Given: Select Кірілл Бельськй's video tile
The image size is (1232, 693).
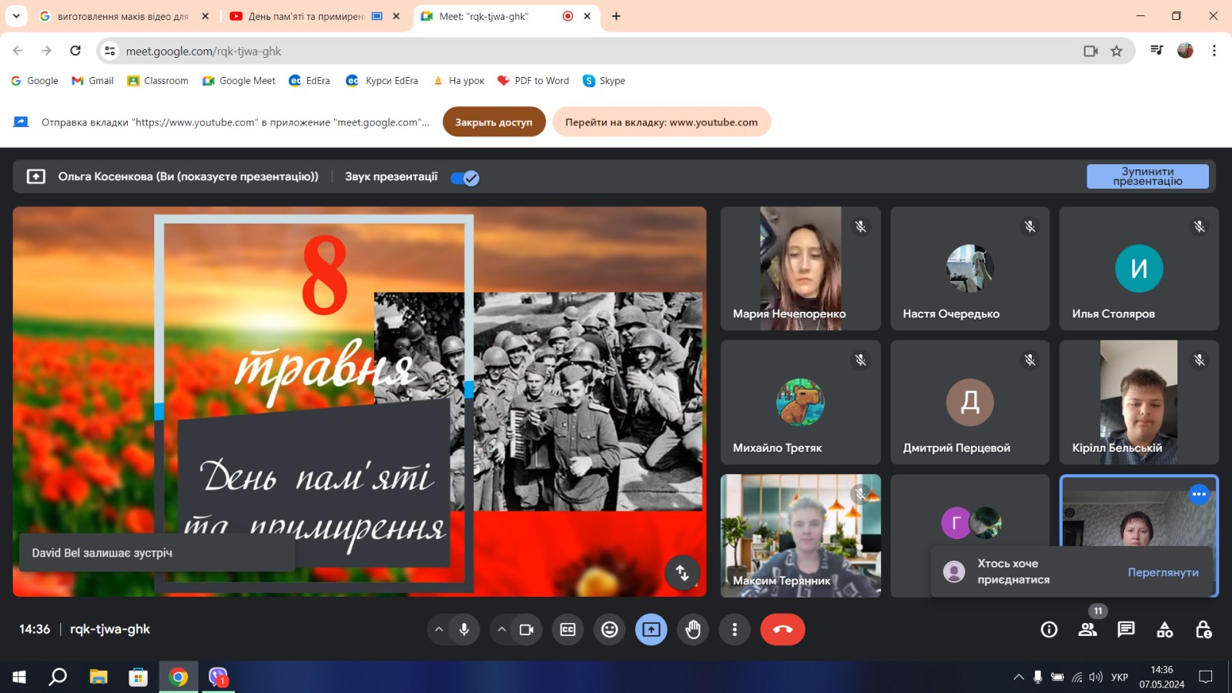Looking at the screenshot, I should (1139, 402).
